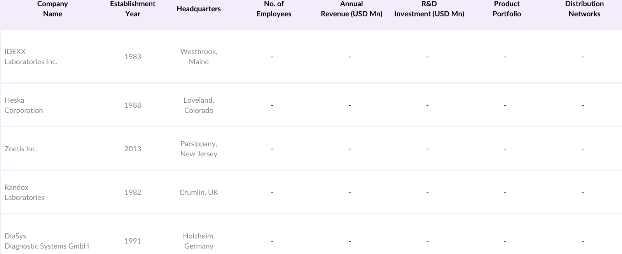Select the IDEXX Laboratories Inc. company name
The image size is (622, 254).
pyautogui.click(x=31, y=57)
